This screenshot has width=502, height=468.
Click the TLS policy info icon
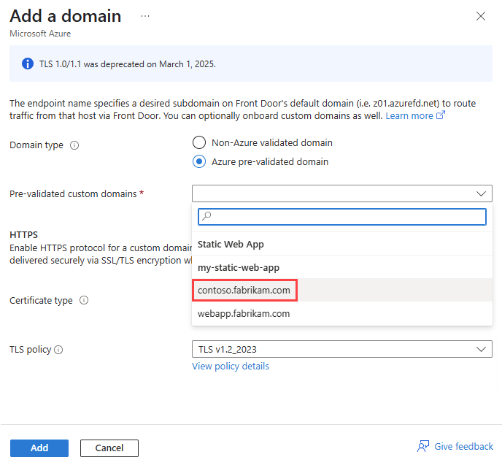[x=59, y=350]
